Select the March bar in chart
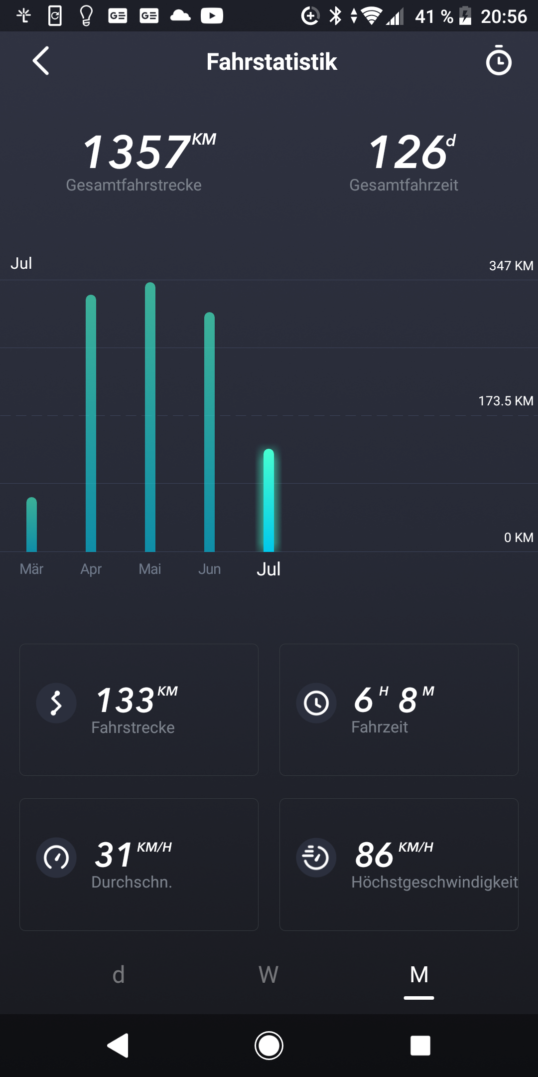The image size is (538, 1077). tap(31, 525)
